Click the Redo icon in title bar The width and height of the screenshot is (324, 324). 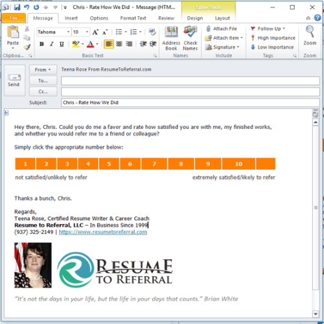click(36, 7)
